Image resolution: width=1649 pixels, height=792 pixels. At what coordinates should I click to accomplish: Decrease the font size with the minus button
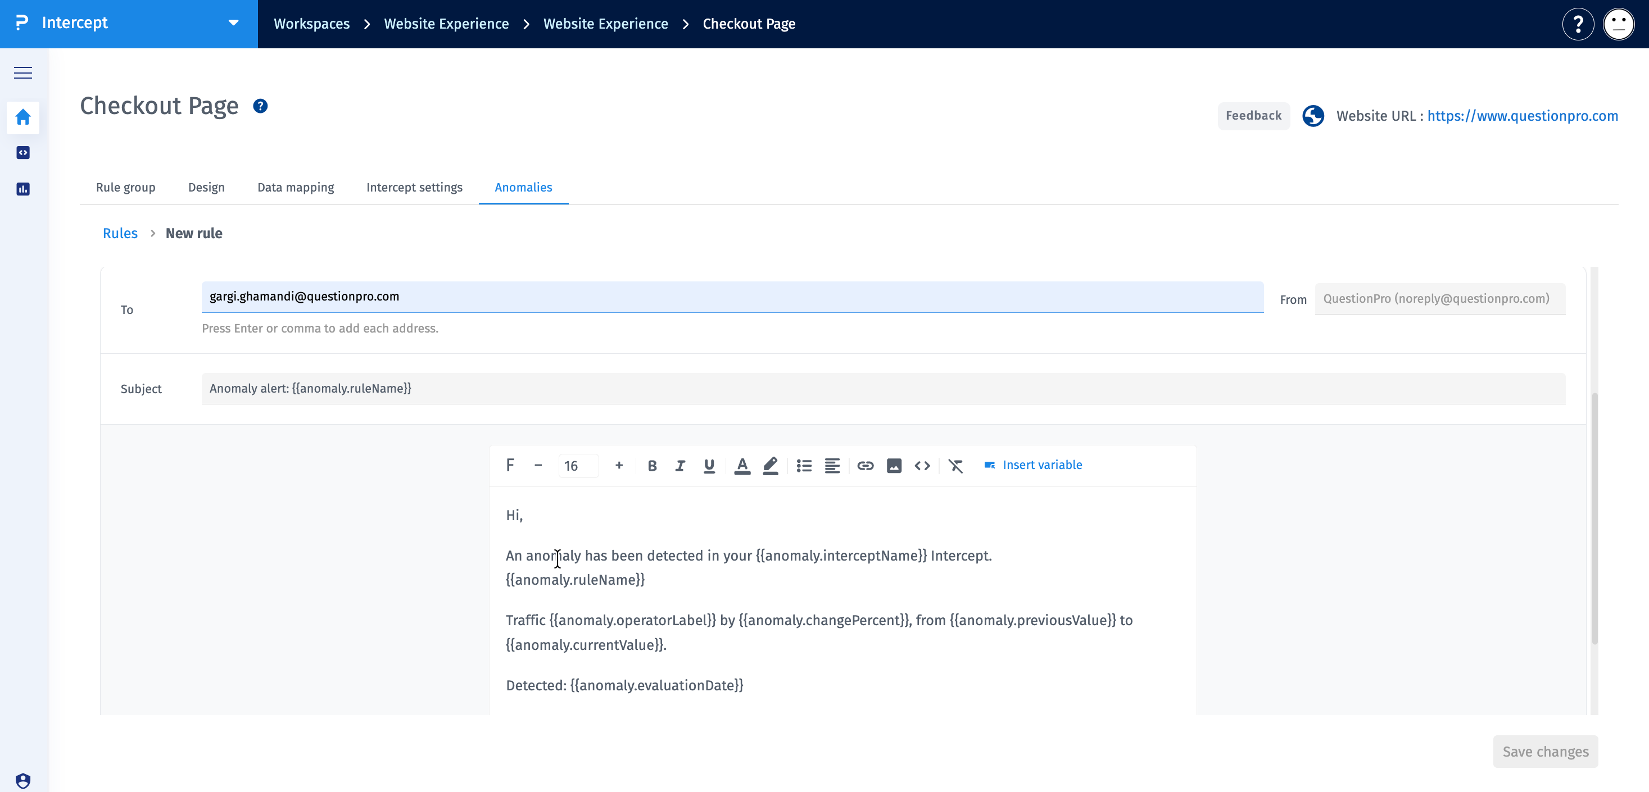coord(538,465)
